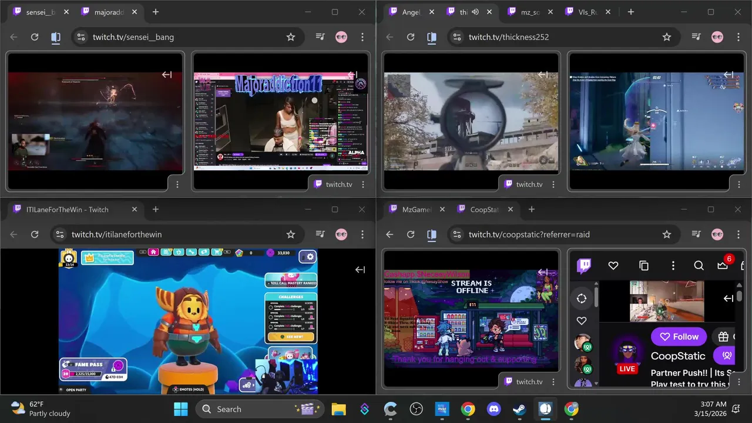Open three-dot menu on sniper stream twitch.tv chip
Image resolution: width=752 pixels, height=423 pixels.
553,184
